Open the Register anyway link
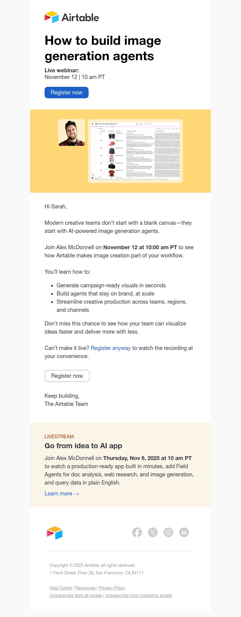The image size is (241, 617). point(111,348)
